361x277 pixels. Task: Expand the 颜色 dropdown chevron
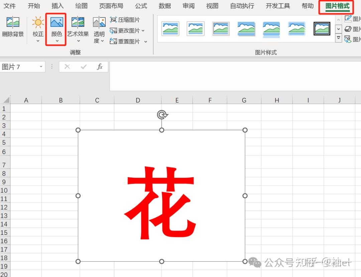[57, 41]
